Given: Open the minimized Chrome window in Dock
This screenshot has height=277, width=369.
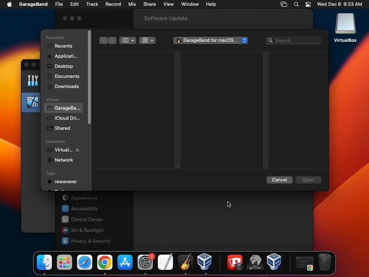Looking at the screenshot, I should (x=304, y=263).
